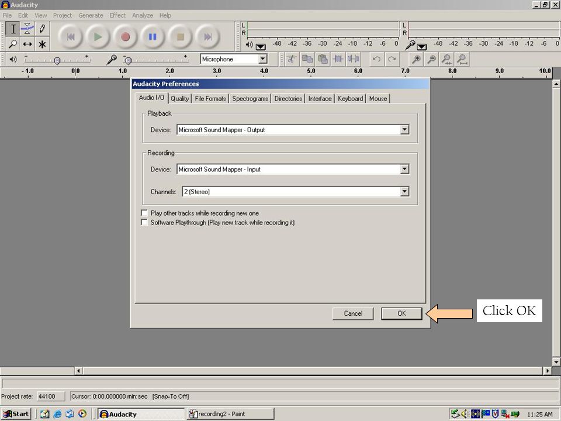Select the Audio I/O tab
This screenshot has height=421, width=561.
152,98
